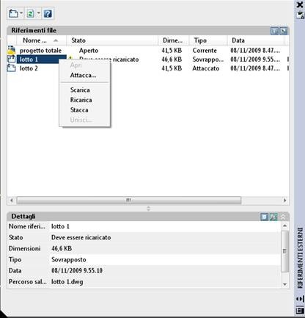The width and height of the screenshot is (305, 318).
Task: Switch to list view in Riferimenti file
Action: [x=274, y=31]
